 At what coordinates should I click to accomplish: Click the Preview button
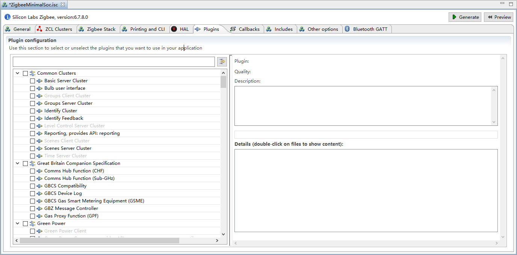499,17
